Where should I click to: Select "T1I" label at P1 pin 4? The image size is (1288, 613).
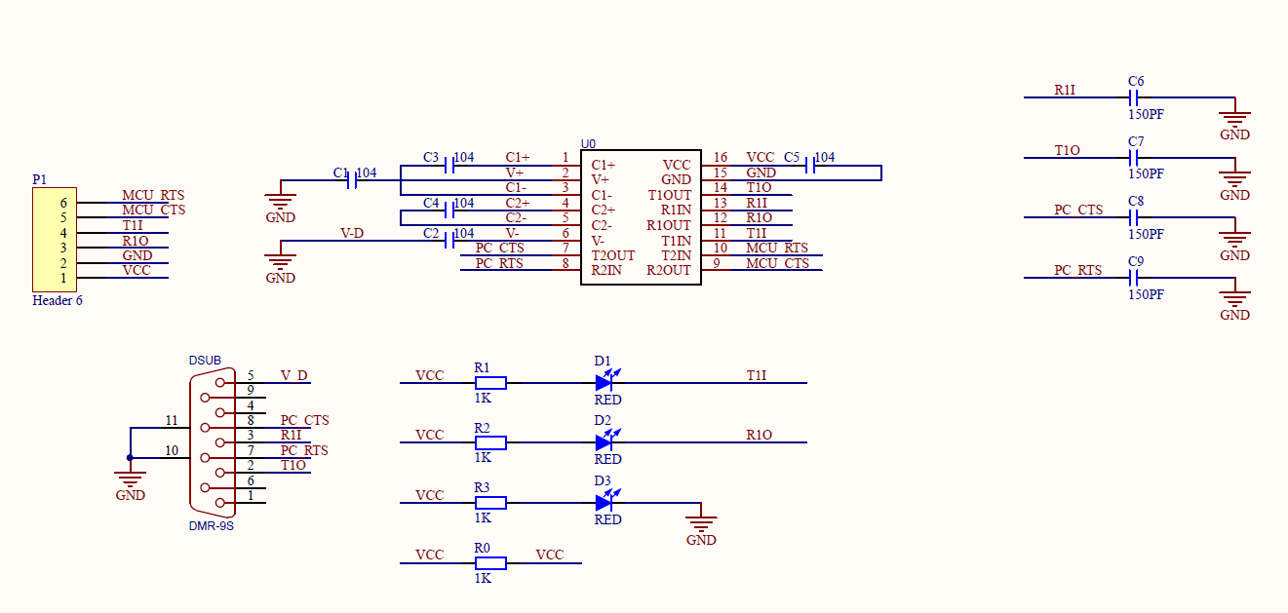pos(132,225)
